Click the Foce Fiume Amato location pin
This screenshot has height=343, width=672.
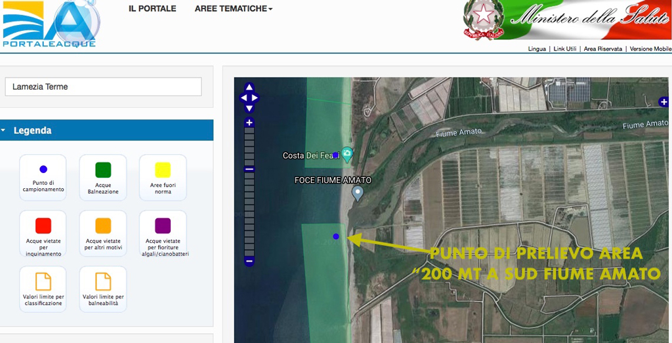[358, 193]
